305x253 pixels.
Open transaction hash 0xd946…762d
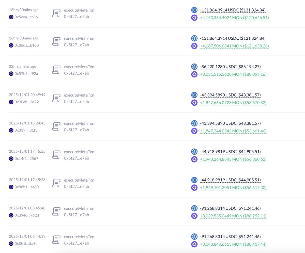(x=27, y=215)
